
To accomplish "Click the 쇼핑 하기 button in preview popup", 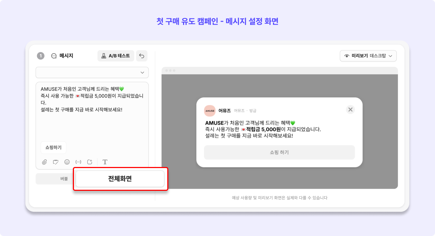I will pyautogui.click(x=279, y=152).
